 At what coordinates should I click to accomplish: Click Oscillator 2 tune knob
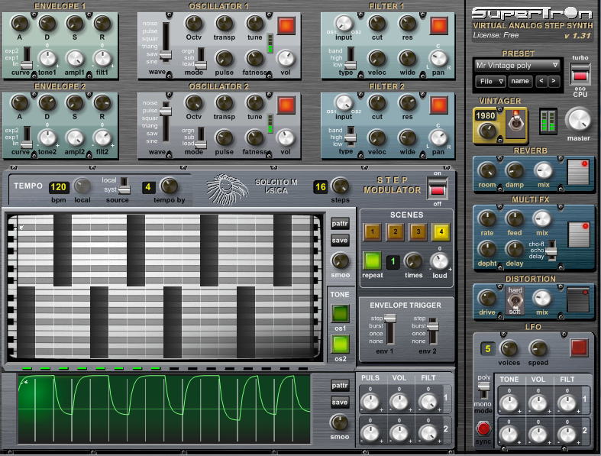point(254,103)
